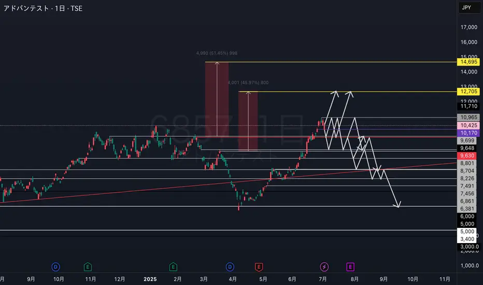
Task: Click the 3月 label on time axis
Action: coord(204,279)
